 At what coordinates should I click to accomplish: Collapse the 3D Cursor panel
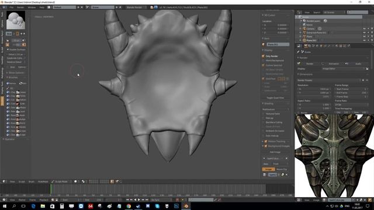(263, 15)
